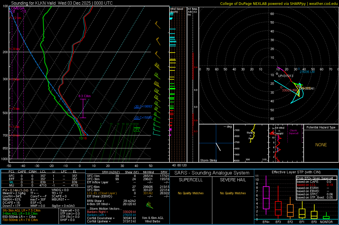Image resolution: width=339 pixels, height=225 pixels.
Task: Click the SigSvr = 0 m3/s3 value
Action: point(63,206)
